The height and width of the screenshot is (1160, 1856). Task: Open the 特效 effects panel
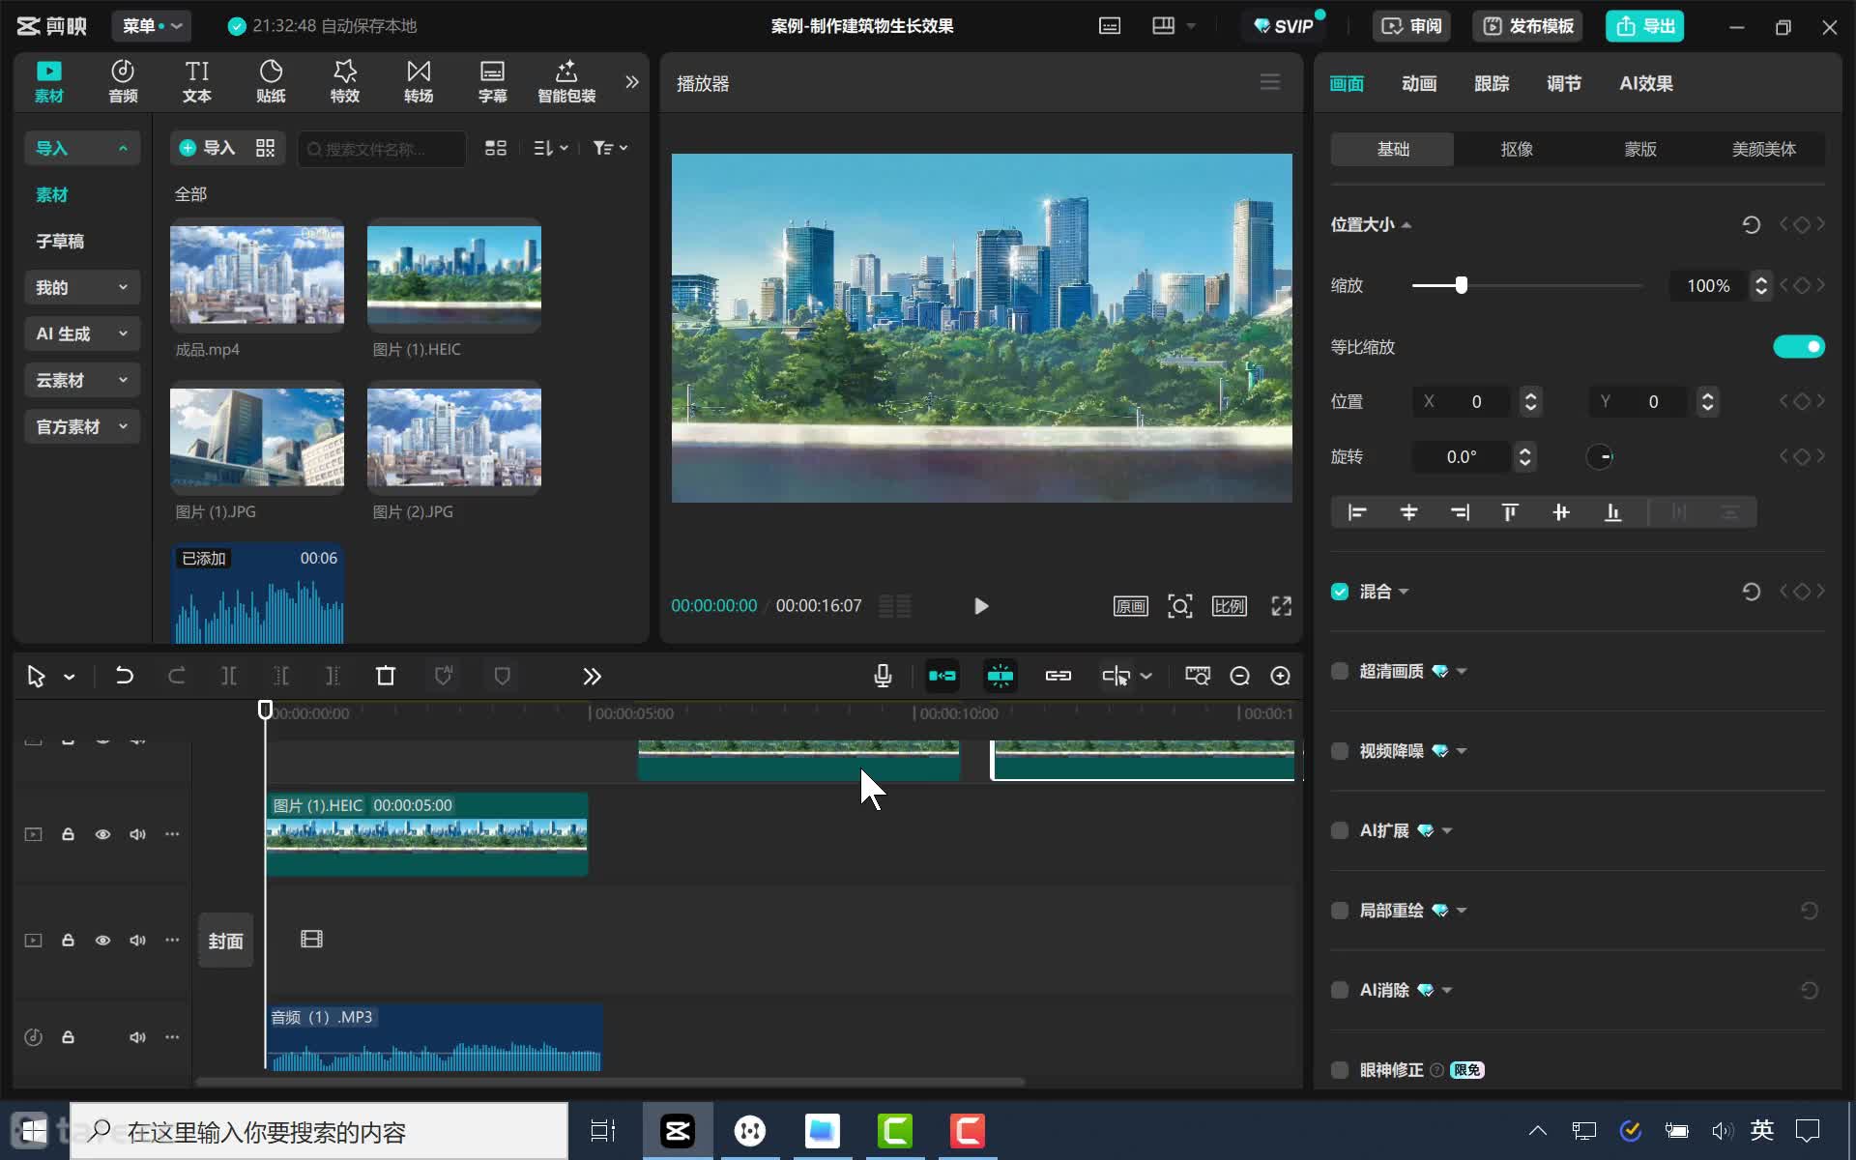point(345,81)
